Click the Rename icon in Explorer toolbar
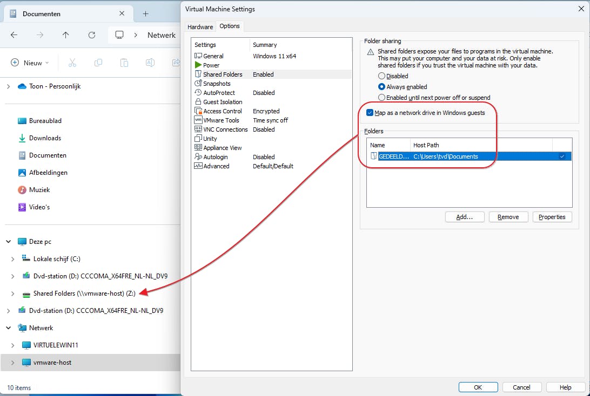 point(150,63)
